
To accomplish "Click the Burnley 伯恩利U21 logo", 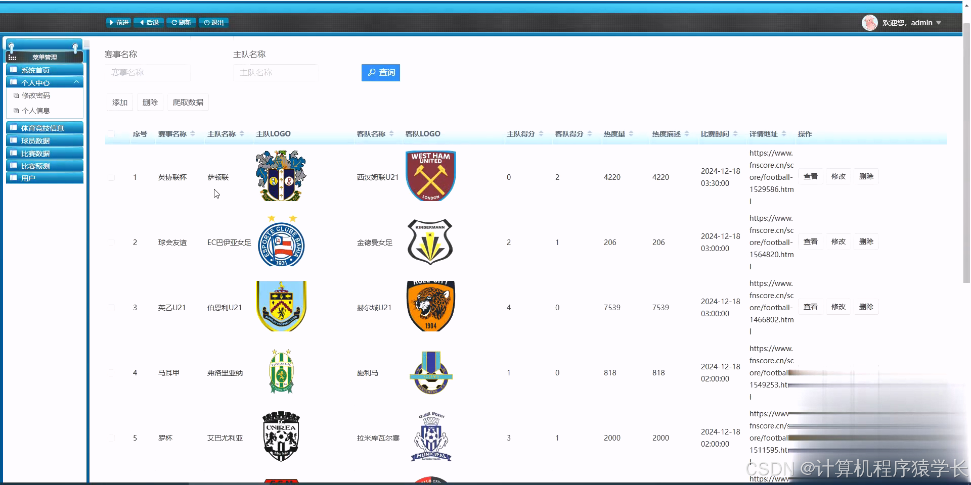I will pos(281,306).
